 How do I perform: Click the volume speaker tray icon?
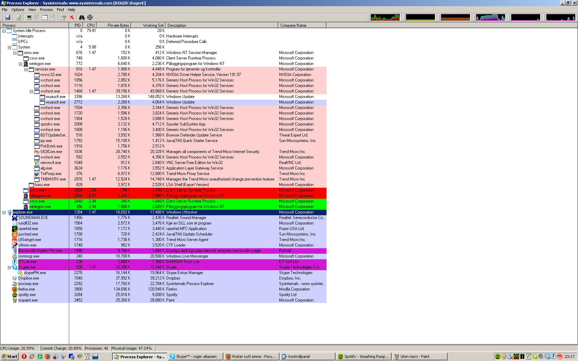point(541,357)
